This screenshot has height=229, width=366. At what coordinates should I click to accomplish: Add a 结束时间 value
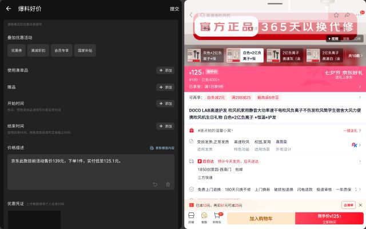click(165, 126)
